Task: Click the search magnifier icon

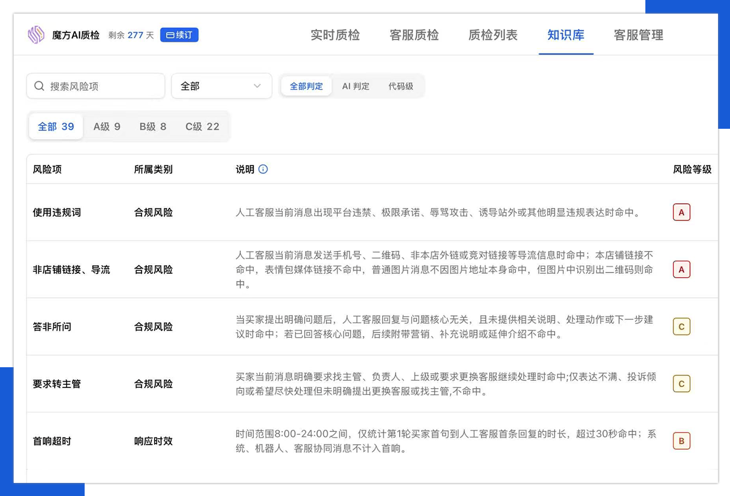Action: click(39, 86)
